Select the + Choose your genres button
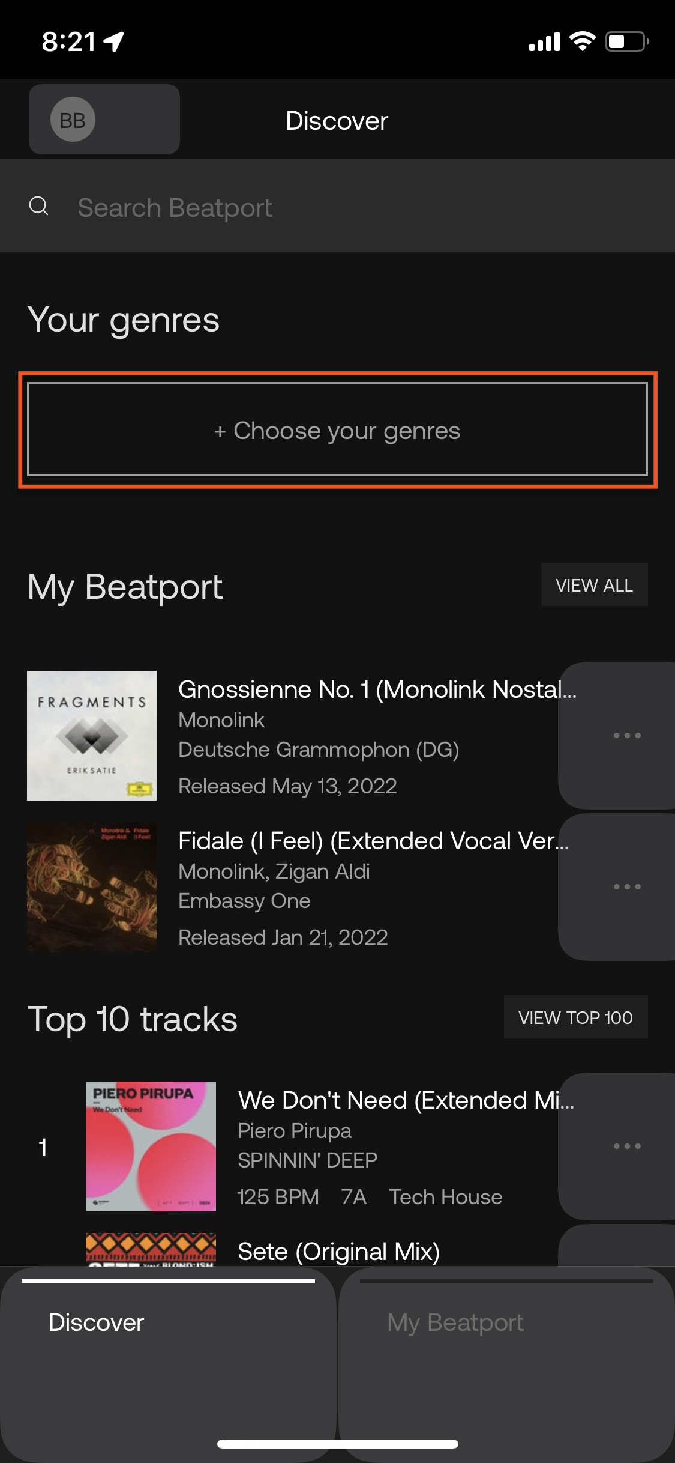Viewport: 675px width, 1463px height. 337,430
